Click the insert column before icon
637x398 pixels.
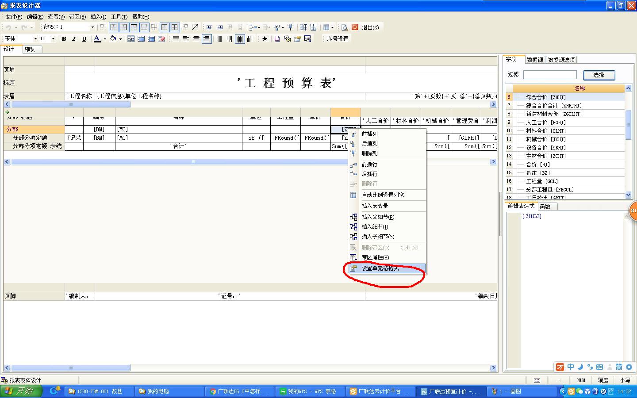pyautogui.click(x=210, y=27)
